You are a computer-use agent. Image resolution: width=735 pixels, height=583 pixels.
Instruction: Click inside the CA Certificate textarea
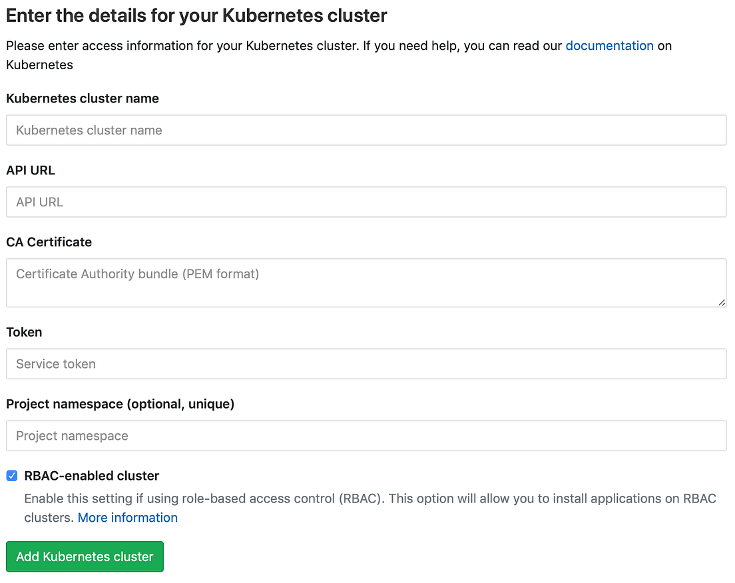[x=366, y=282]
